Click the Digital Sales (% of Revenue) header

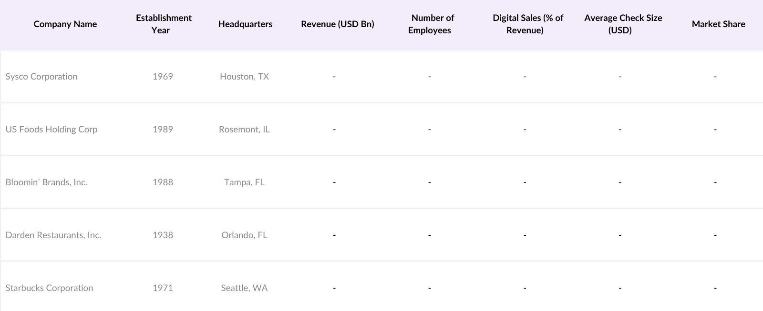pyautogui.click(x=527, y=24)
